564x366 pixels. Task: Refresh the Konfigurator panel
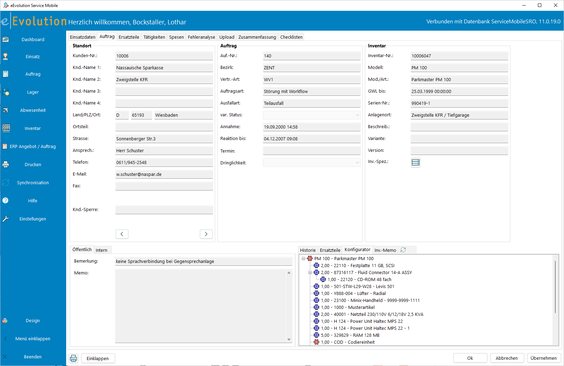(403, 249)
